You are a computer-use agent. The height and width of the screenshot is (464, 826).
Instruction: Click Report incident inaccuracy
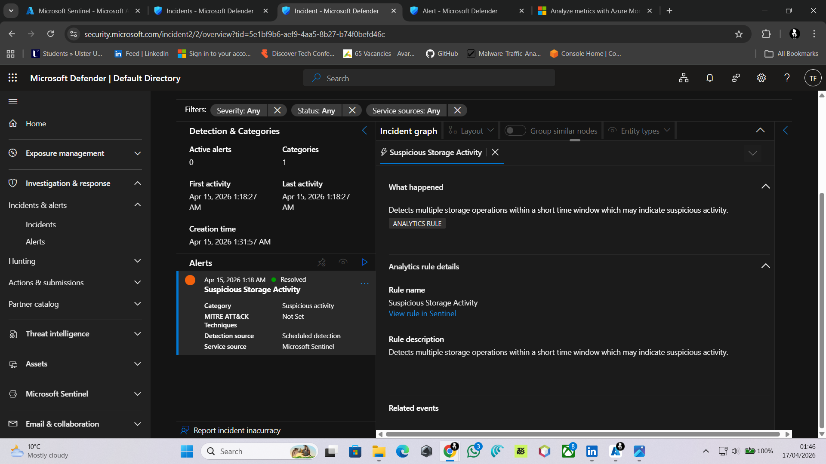click(237, 430)
